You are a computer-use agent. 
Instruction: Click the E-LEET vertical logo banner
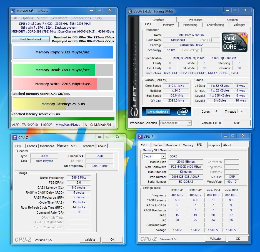134,67
